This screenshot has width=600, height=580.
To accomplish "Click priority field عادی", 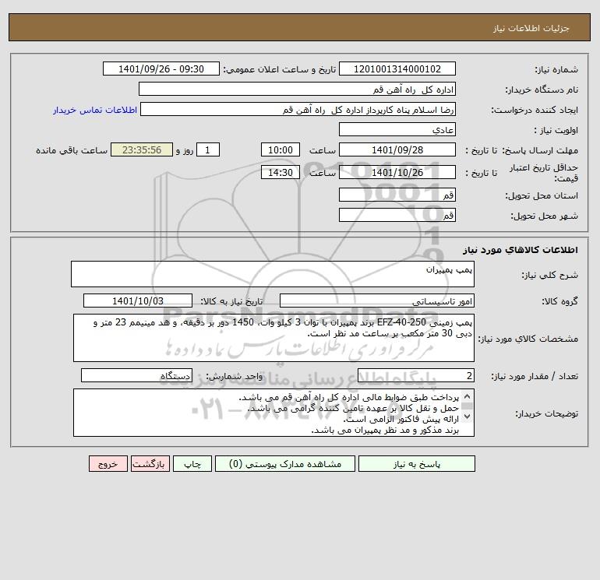I will (x=397, y=129).
